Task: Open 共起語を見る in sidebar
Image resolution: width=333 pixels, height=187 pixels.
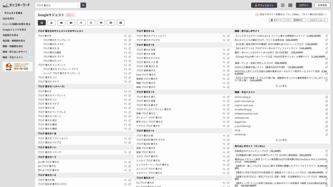Action: pyautogui.click(x=10, y=35)
